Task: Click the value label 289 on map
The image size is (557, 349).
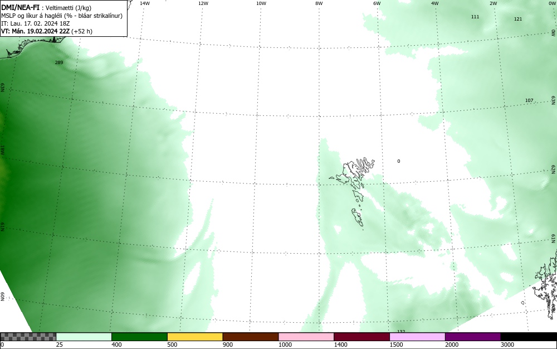Action: [59, 62]
